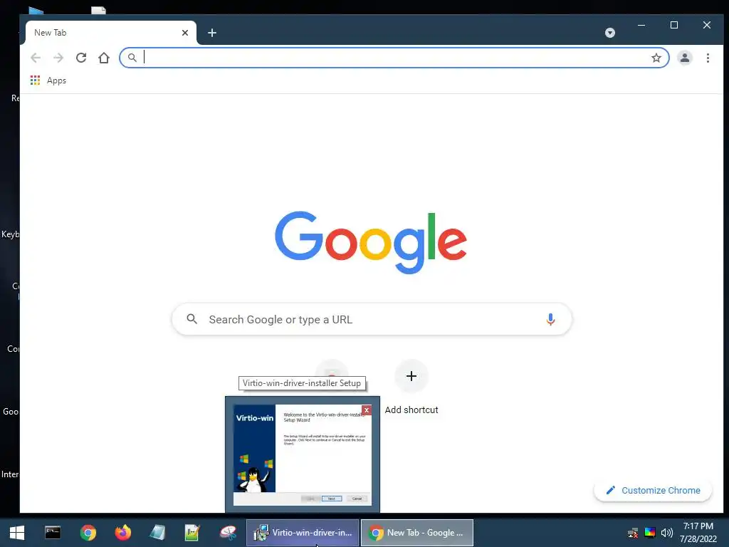
Task: Start voice search with the microphone icon
Action: click(550, 319)
